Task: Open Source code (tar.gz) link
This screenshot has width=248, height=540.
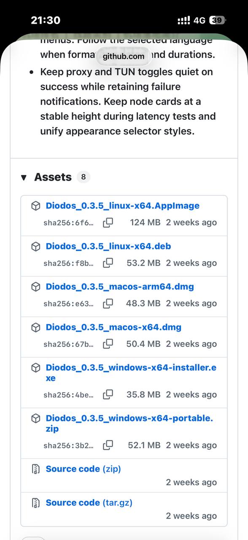Action: pos(89,502)
